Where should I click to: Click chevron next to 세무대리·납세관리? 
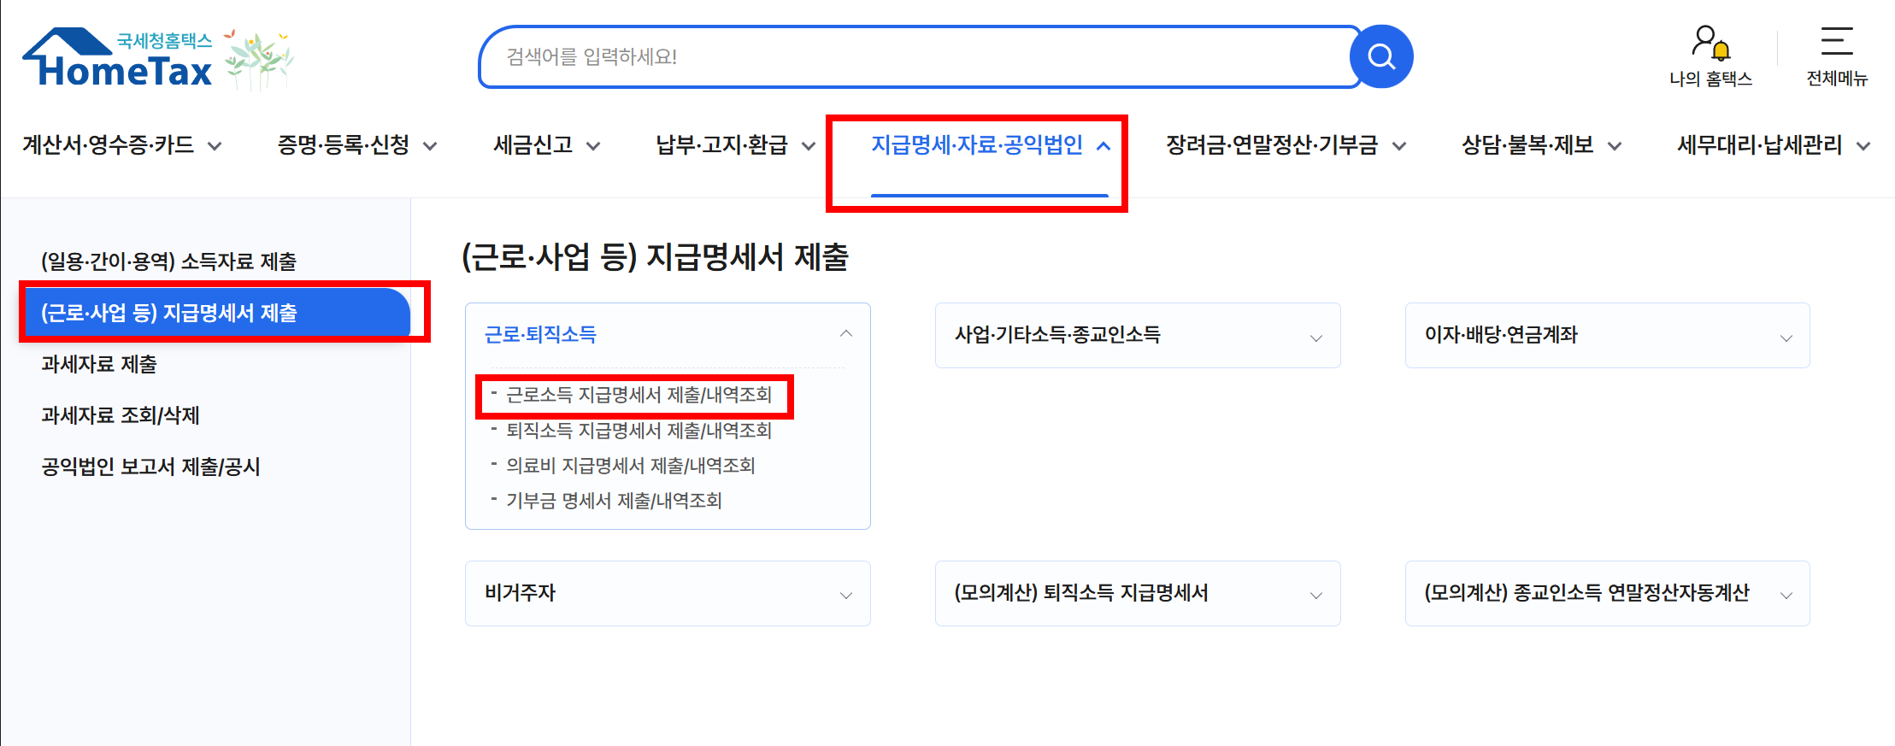point(1863,146)
